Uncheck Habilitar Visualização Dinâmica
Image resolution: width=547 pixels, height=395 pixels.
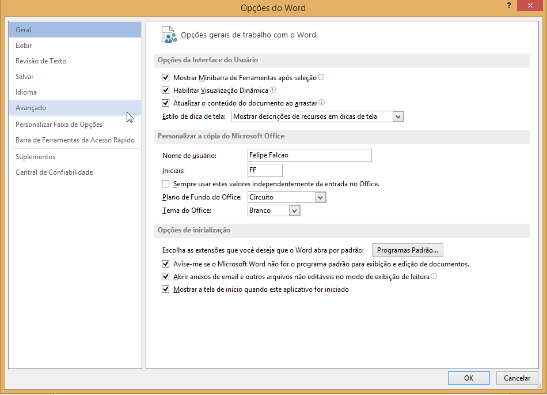166,90
